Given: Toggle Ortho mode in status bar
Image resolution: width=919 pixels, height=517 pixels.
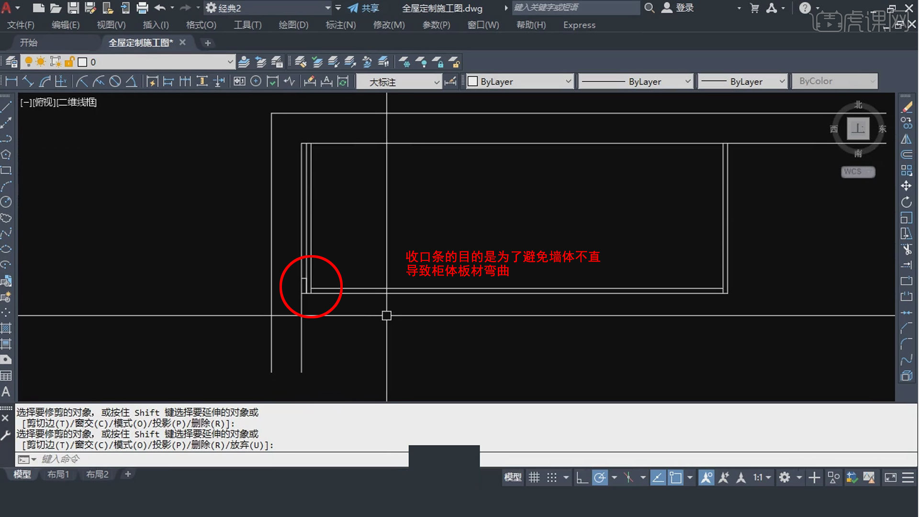Looking at the screenshot, I should click(x=582, y=477).
